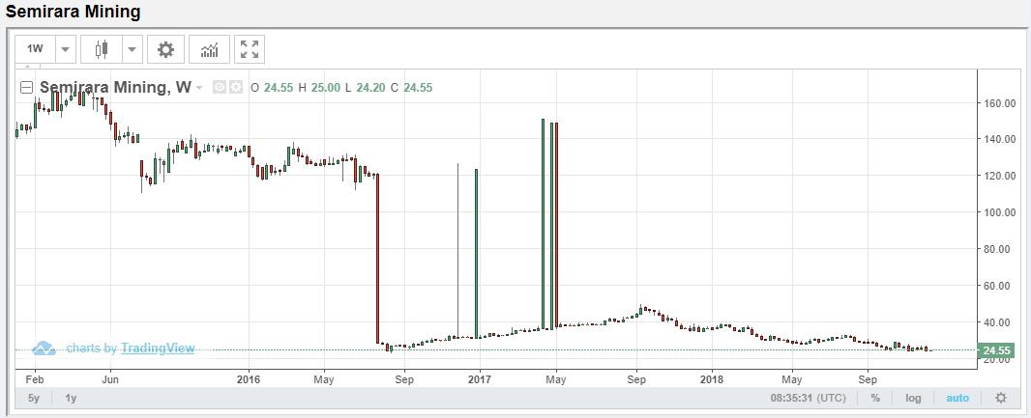The image size is (1031, 418).
Task: Toggle percentage scale mode
Action: coord(874,398)
